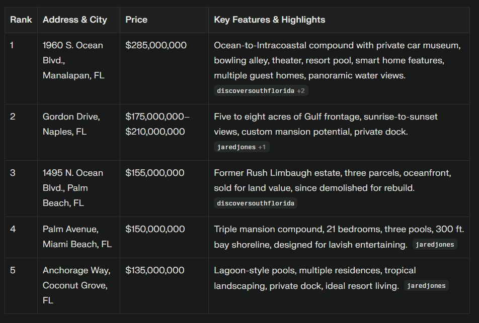
Task: Click discoversouthflorida citation under Rush Limbaugh estate
Action: (x=256, y=203)
